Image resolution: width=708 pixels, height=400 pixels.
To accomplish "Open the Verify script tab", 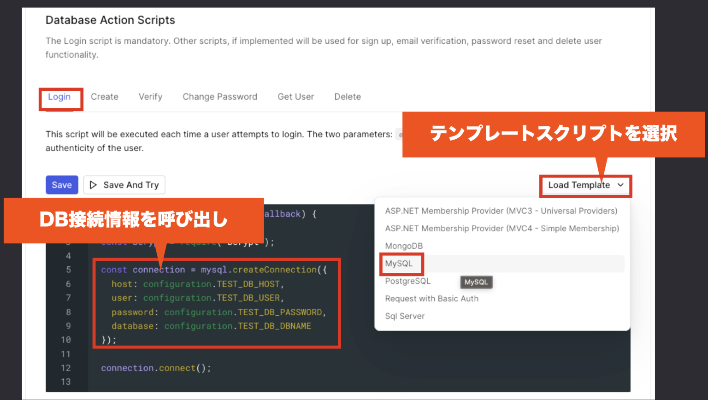I will click(150, 96).
